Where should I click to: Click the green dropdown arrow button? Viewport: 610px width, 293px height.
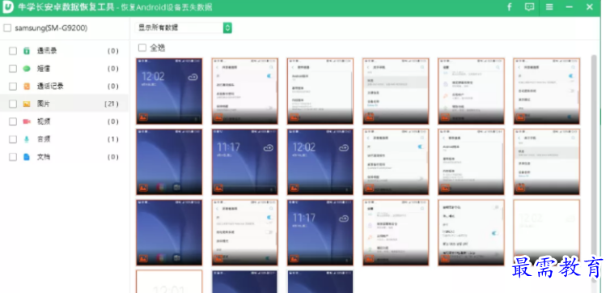227,28
